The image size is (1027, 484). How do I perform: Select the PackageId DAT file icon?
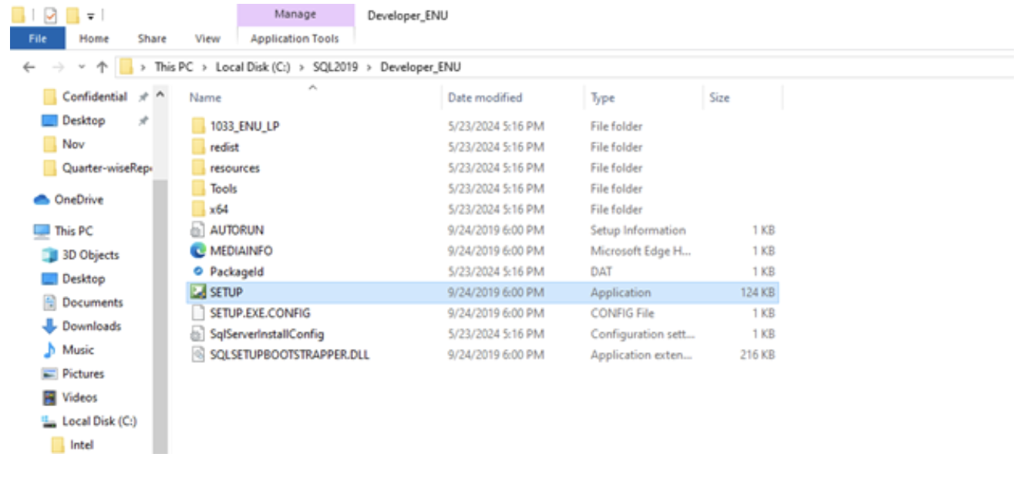pos(197,272)
